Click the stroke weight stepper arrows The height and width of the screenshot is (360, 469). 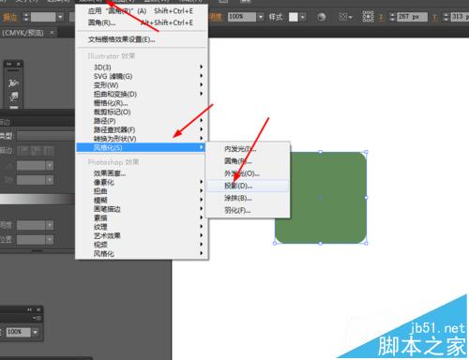[x=26, y=17]
